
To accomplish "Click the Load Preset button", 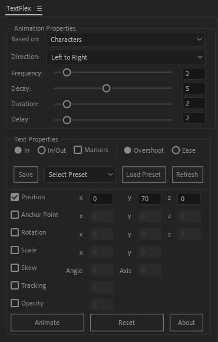I will pyautogui.click(x=144, y=175).
